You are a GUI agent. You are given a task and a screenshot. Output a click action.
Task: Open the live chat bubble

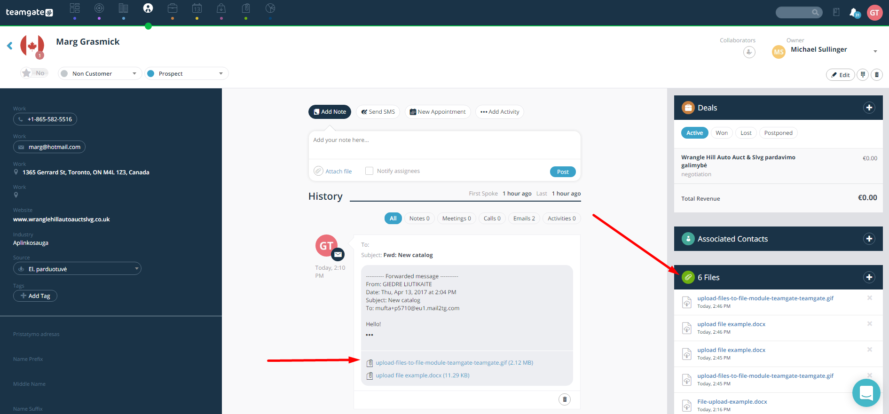point(866,393)
